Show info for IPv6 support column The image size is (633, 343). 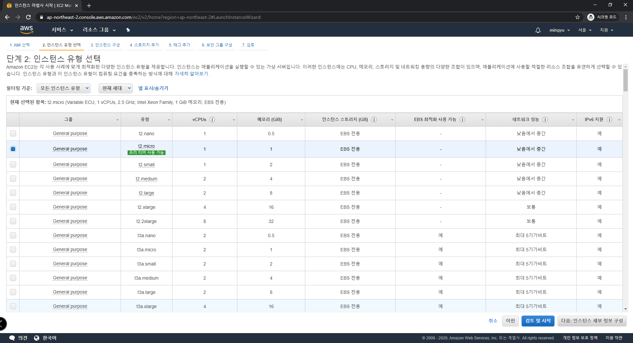tap(610, 119)
